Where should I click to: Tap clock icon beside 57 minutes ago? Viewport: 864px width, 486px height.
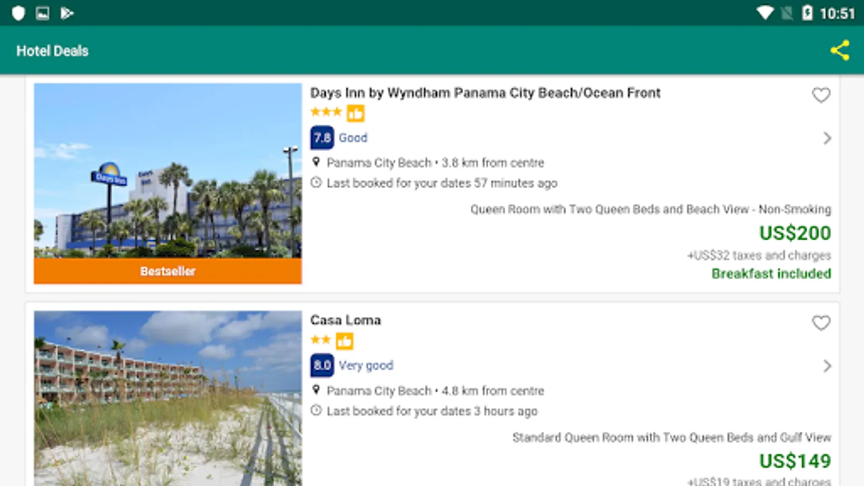click(x=316, y=183)
